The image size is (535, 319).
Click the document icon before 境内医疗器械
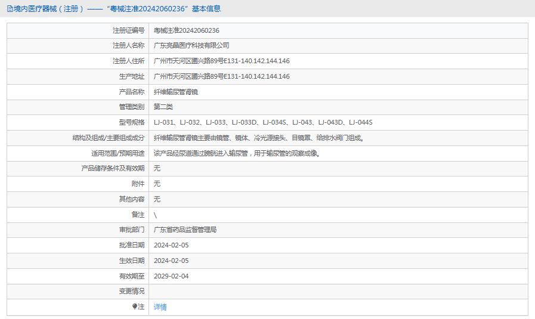tap(10, 9)
